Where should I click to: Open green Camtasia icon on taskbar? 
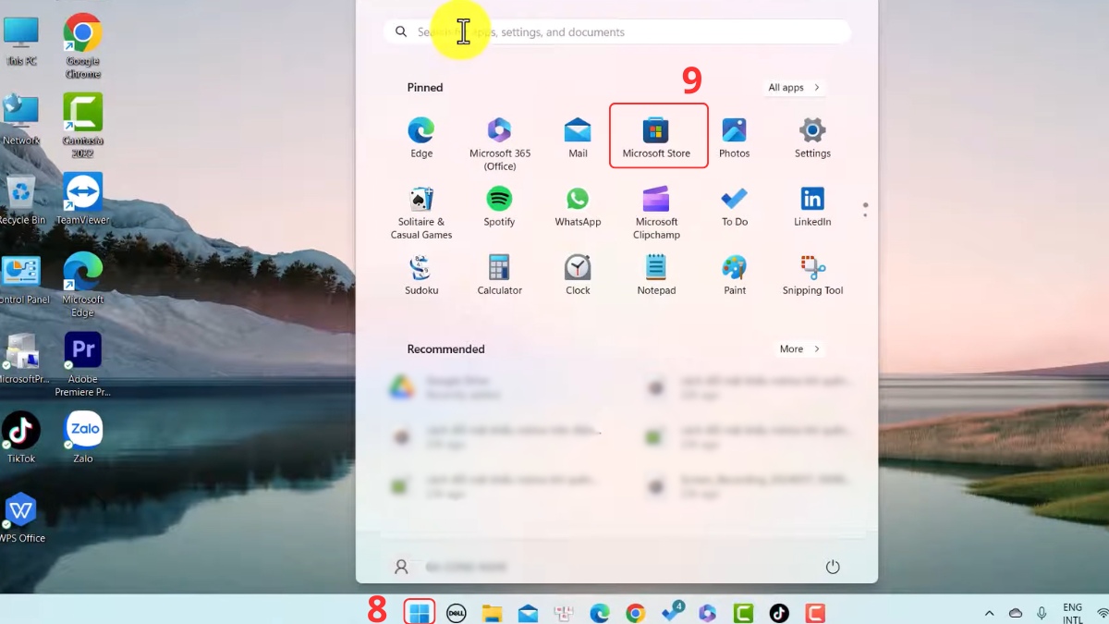point(743,613)
